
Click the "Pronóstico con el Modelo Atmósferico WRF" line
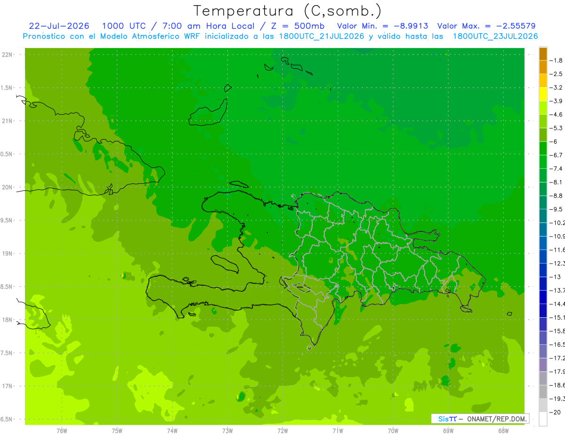[112, 36]
